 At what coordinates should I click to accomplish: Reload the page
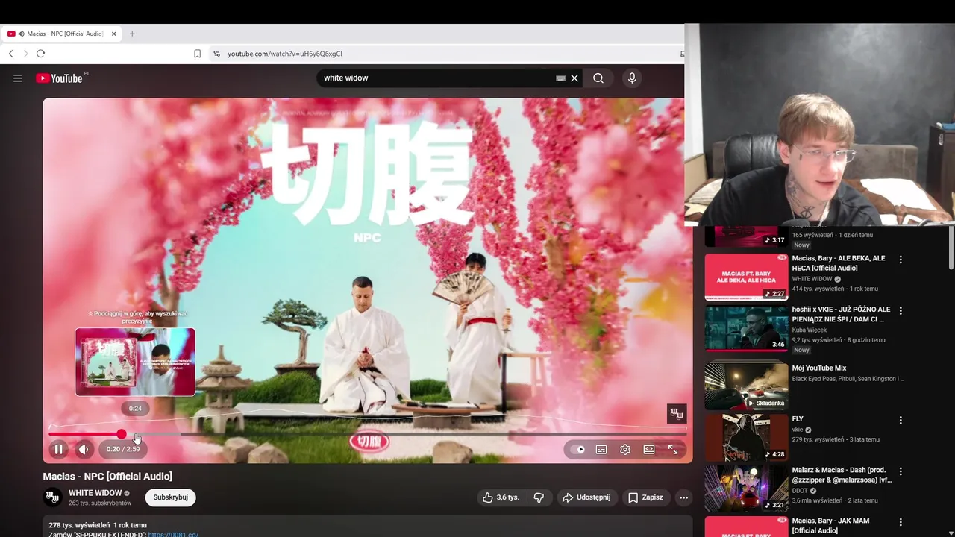click(40, 54)
